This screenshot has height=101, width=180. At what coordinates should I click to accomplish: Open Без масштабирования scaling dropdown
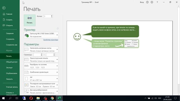pos(41,91)
